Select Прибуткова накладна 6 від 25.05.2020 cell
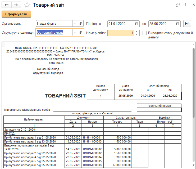The height and width of the screenshot is (169, 196). 34,165
